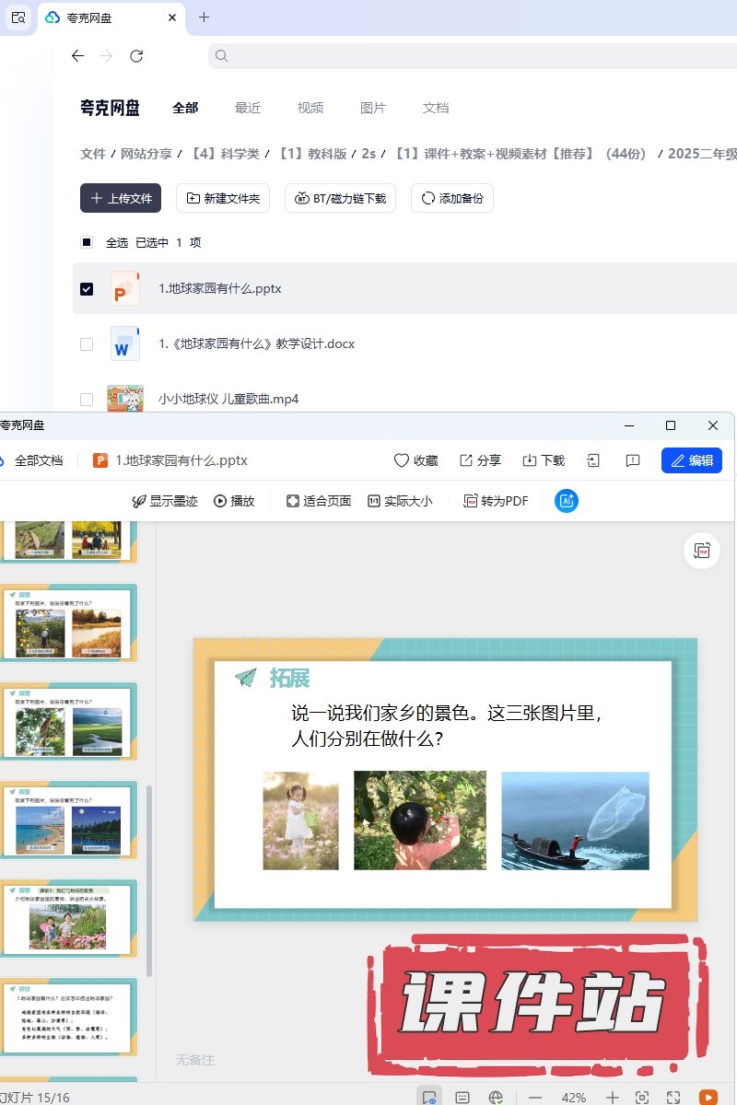The width and height of the screenshot is (737, 1105).
Task: Check the 教学设计.docx file checkbox
Action: coord(87,344)
